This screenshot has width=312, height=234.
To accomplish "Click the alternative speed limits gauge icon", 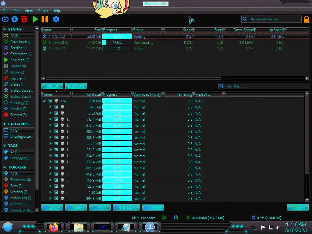I will [x=176, y=218].
